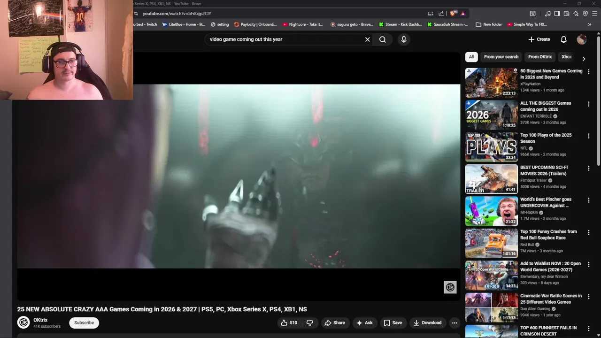
Task: Share the video
Action: click(x=335, y=323)
